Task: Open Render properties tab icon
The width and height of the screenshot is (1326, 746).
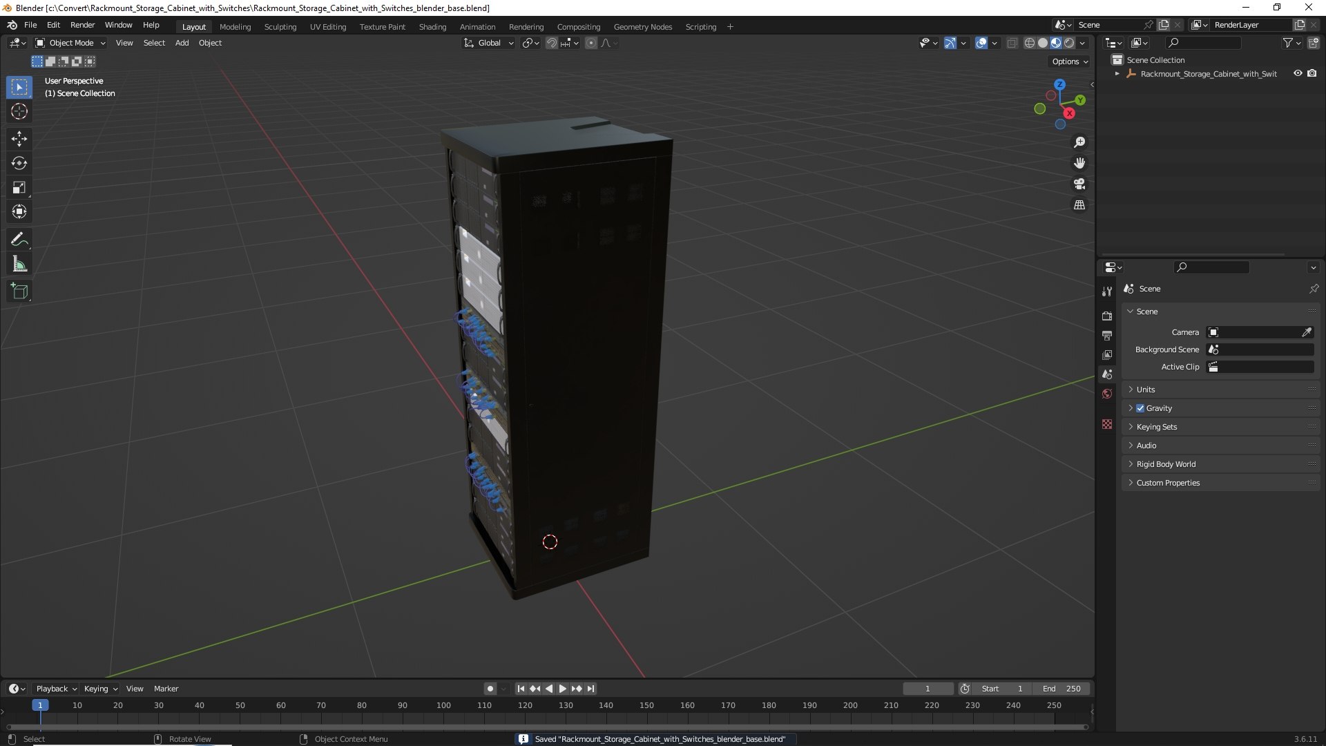Action: (x=1107, y=316)
